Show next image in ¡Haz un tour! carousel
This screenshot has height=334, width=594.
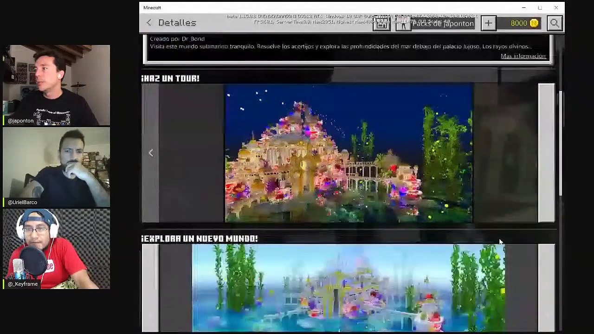pyautogui.click(x=546, y=153)
